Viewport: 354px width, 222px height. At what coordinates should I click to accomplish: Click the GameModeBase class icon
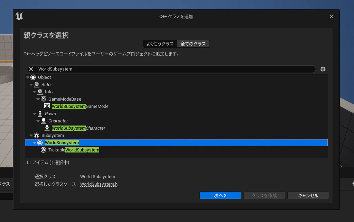(x=44, y=99)
